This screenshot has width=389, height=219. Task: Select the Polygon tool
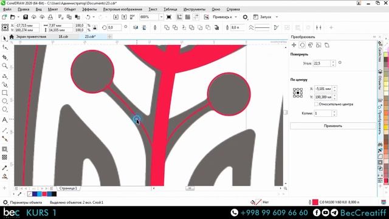coord(4,109)
